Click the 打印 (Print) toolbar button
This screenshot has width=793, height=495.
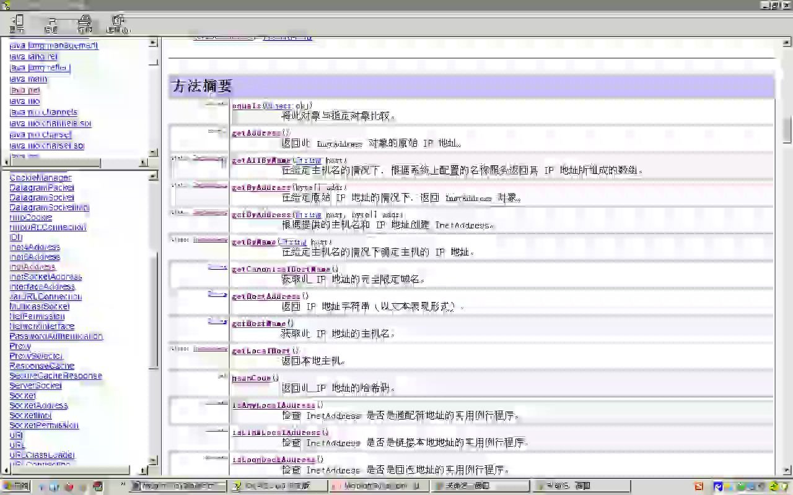point(84,24)
